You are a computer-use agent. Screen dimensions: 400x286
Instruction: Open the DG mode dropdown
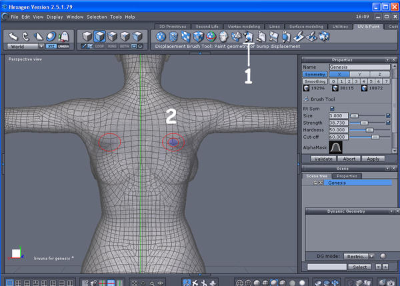(361, 255)
